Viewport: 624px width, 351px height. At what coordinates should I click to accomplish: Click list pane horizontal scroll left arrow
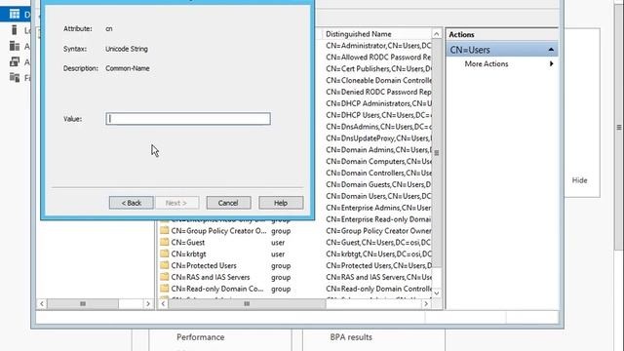point(163,303)
